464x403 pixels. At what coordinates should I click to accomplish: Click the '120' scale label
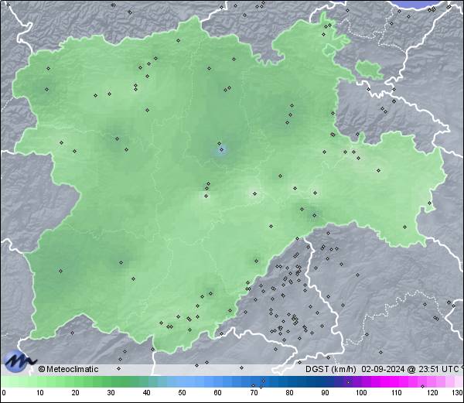432,393
